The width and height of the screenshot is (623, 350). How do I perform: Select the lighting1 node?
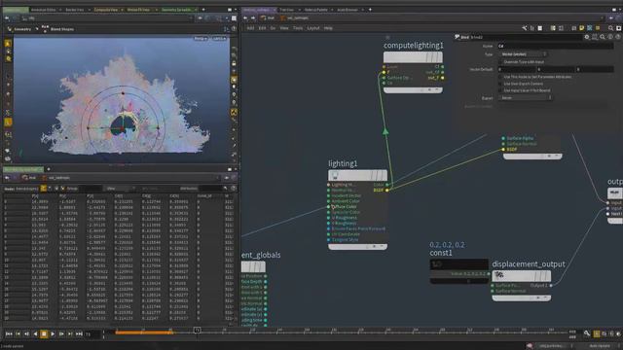(x=357, y=175)
